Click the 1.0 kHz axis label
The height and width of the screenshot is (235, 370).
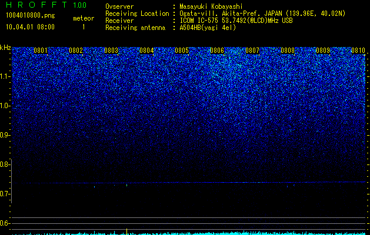point(5,106)
